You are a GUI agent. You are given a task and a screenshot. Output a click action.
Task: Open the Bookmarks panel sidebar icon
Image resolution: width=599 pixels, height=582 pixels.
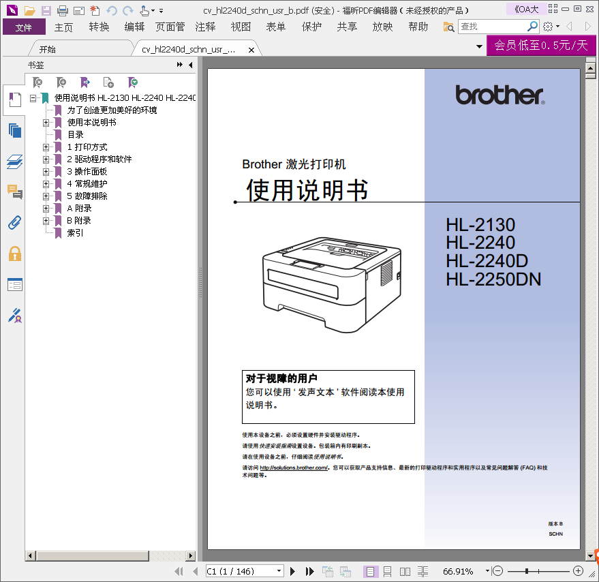coord(15,99)
